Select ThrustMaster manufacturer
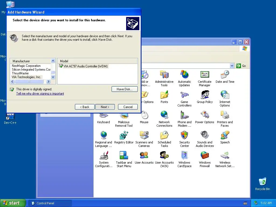 click(20, 73)
